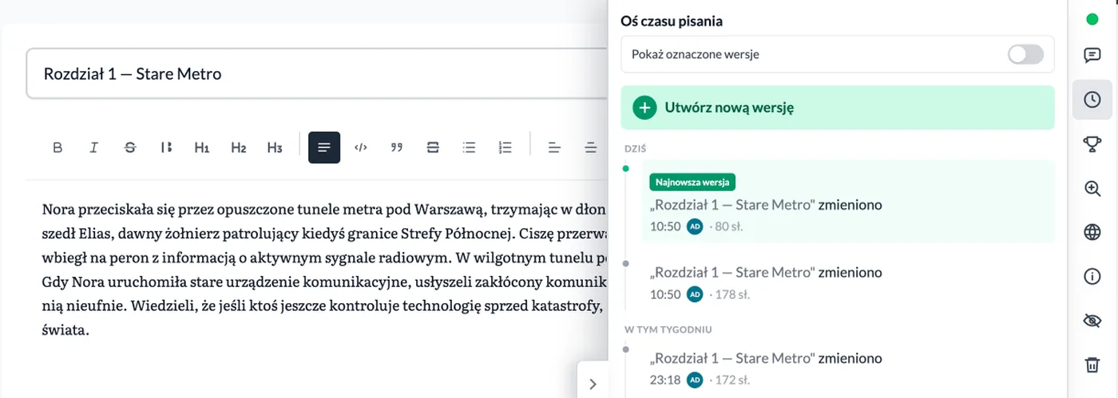The image size is (1118, 398).
Task: Click AD avatar on the 80 sł. entry
Action: pyautogui.click(x=695, y=227)
